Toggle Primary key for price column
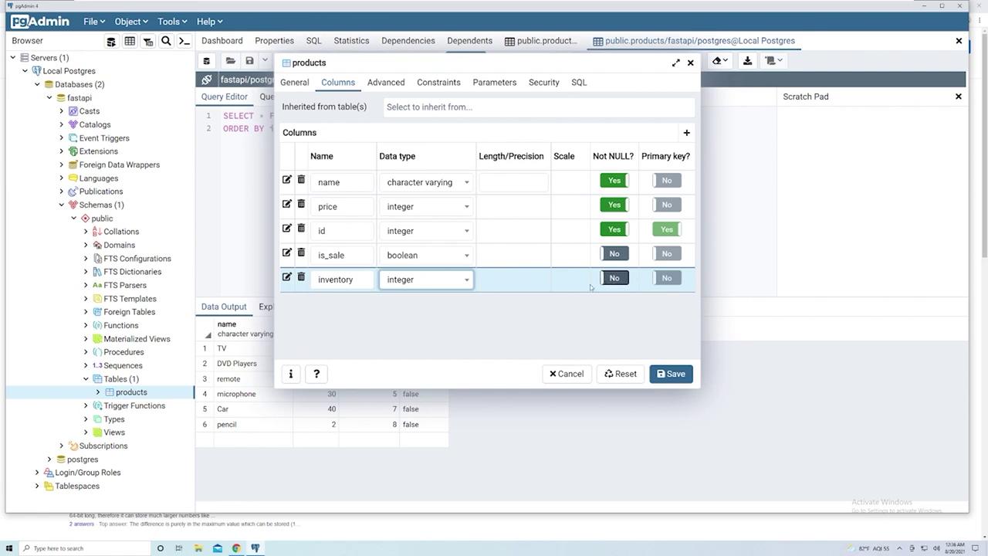The image size is (988, 556). (x=666, y=205)
